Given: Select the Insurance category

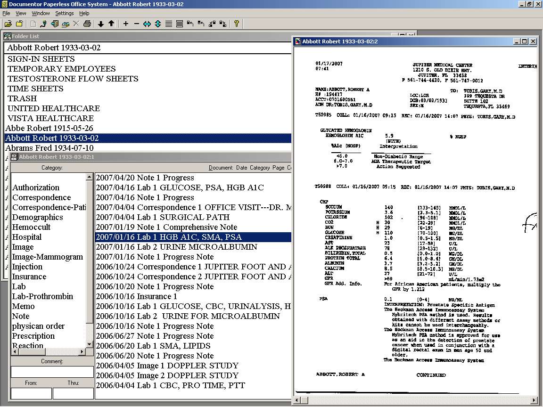Looking at the screenshot, I should tap(29, 277).
